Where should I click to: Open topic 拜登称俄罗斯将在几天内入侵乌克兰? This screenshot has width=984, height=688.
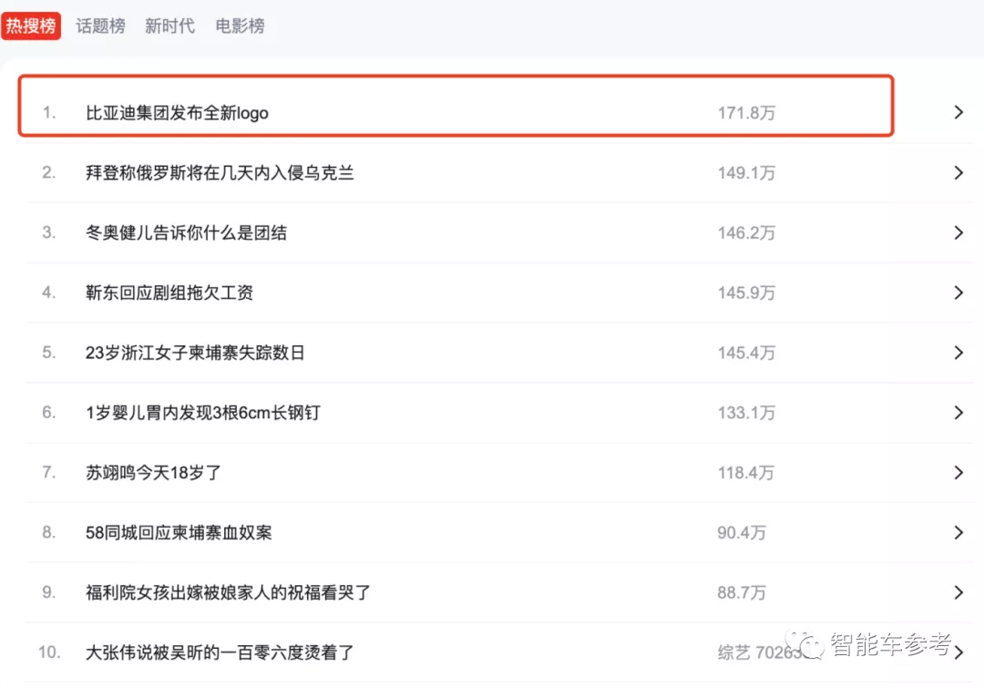(x=220, y=172)
